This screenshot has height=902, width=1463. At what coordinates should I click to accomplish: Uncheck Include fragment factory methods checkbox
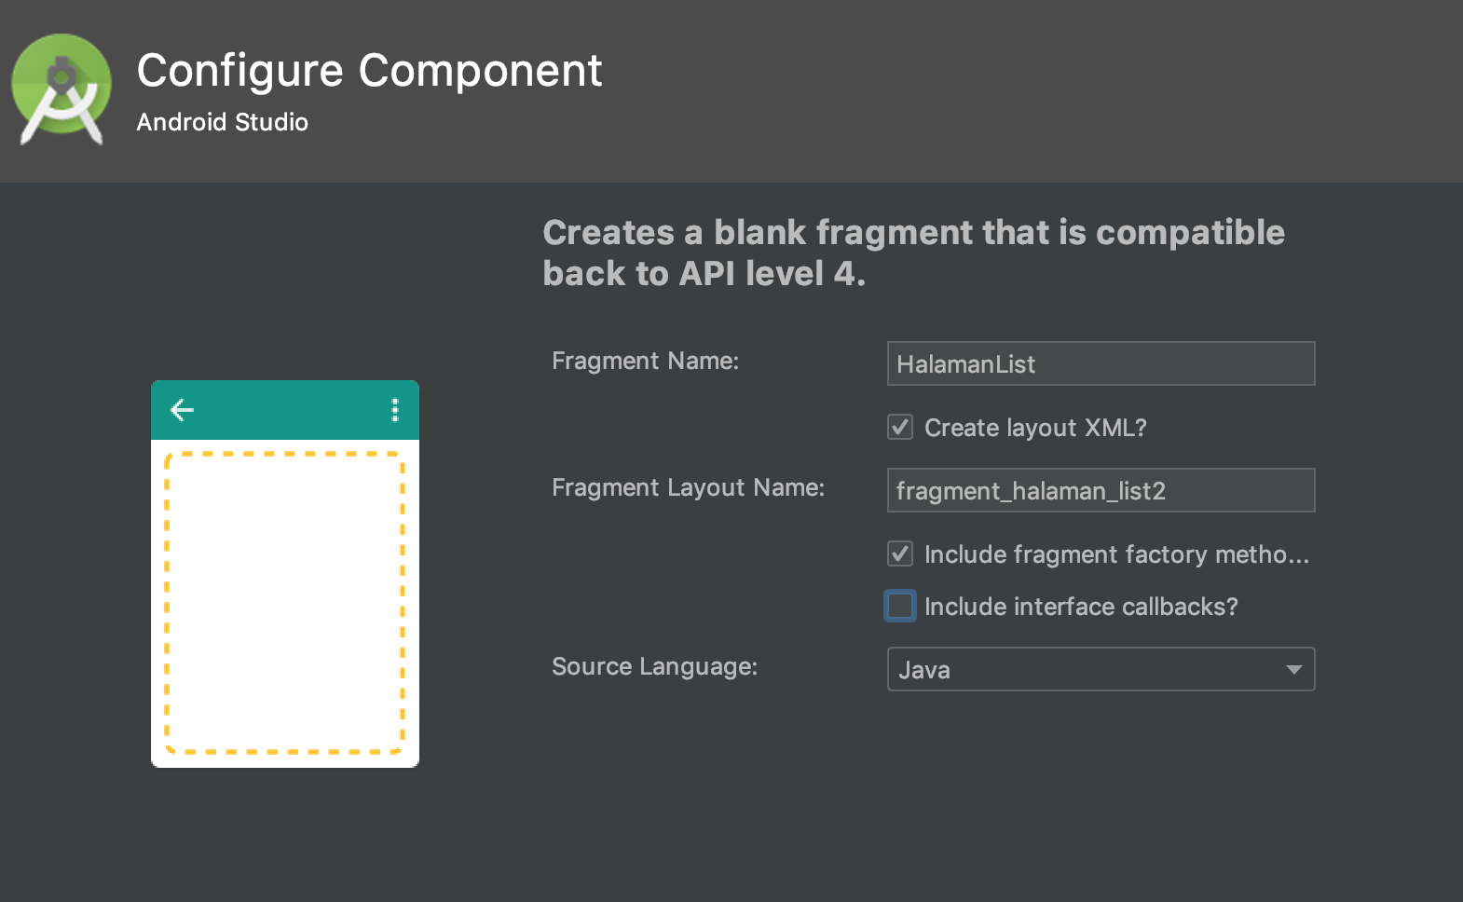[900, 554]
